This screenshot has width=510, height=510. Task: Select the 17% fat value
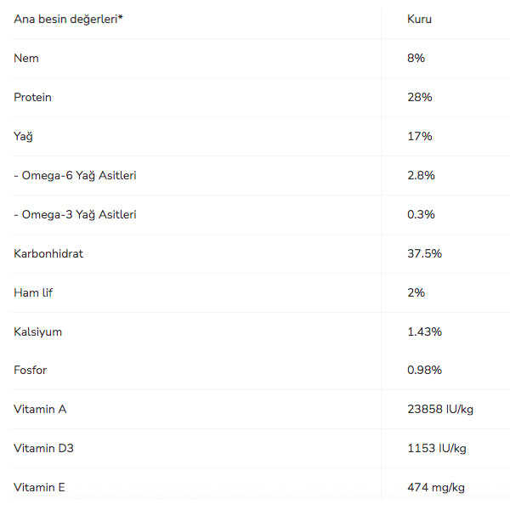click(420, 136)
